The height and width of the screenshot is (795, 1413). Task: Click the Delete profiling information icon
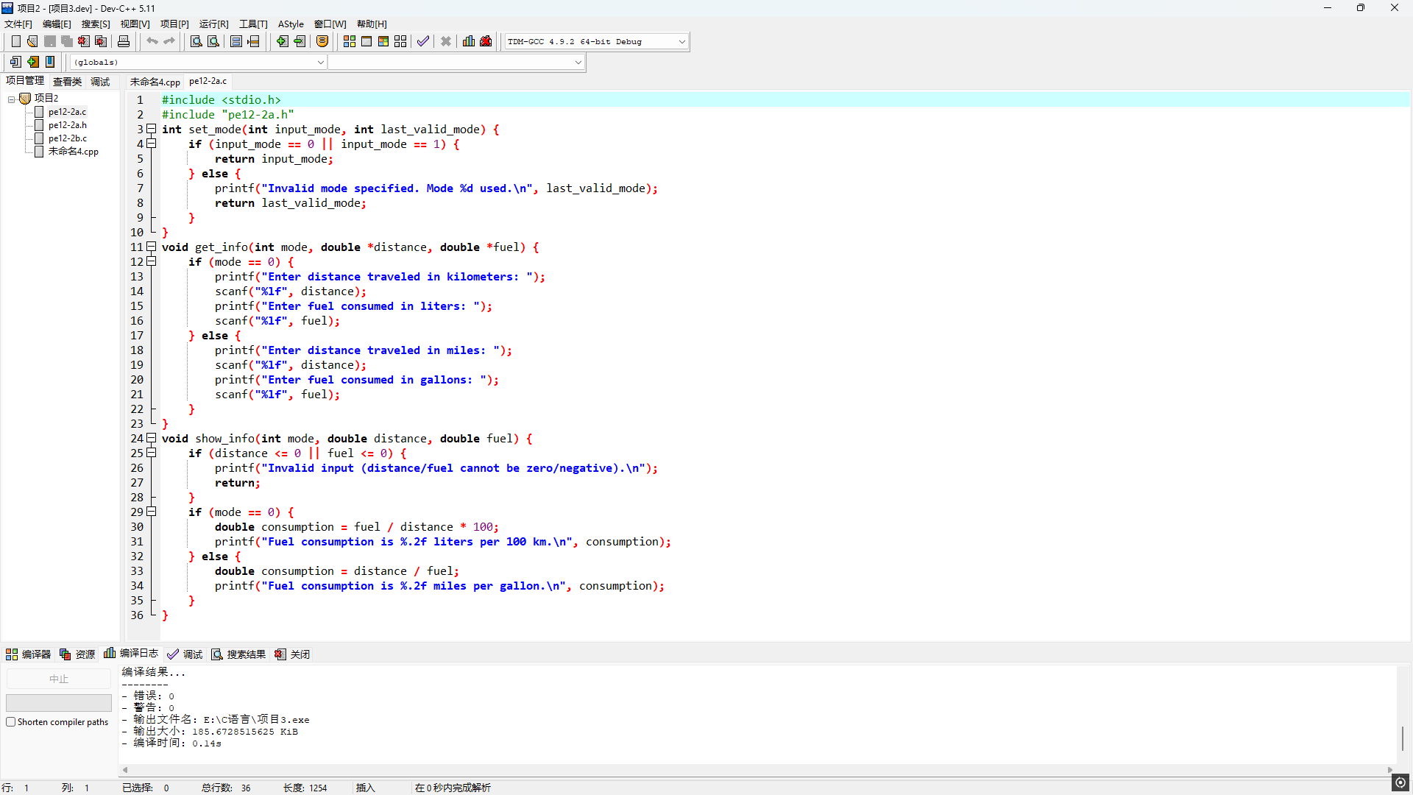point(486,41)
